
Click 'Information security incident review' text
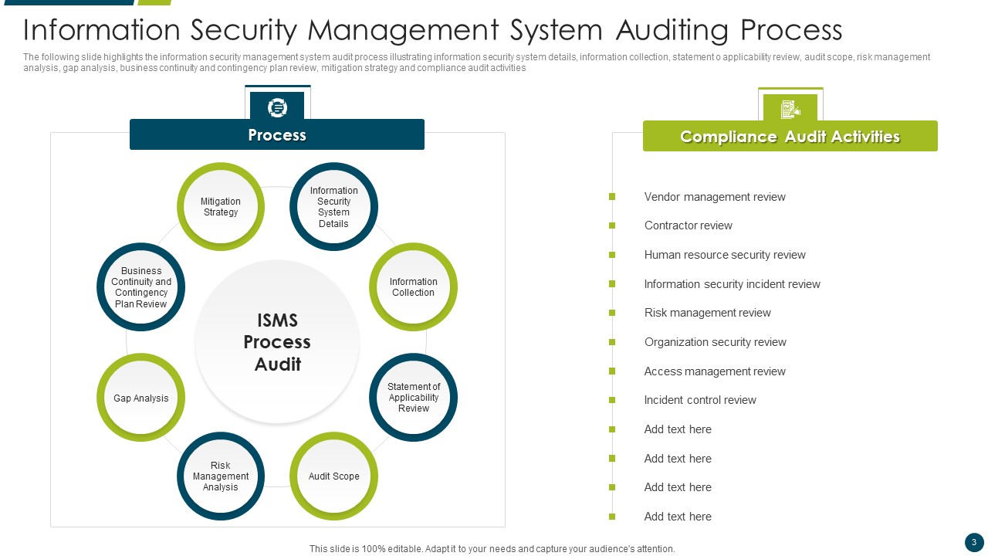733,284
